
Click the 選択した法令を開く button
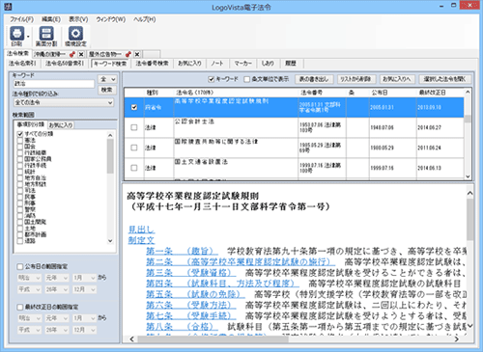[x=444, y=79]
